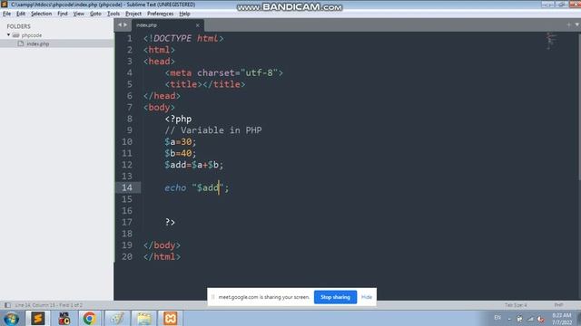This screenshot has width=581, height=326.
Task: Click the Sublime Text title bar icon
Action: (4, 5)
